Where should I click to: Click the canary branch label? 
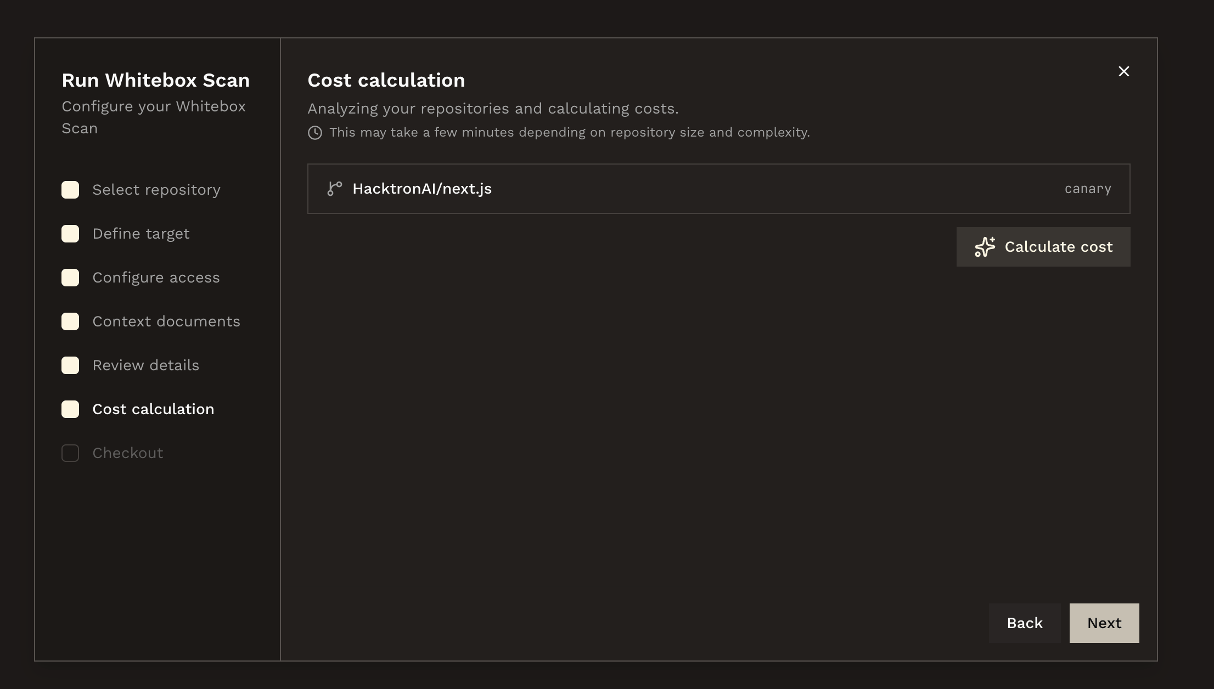point(1088,189)
